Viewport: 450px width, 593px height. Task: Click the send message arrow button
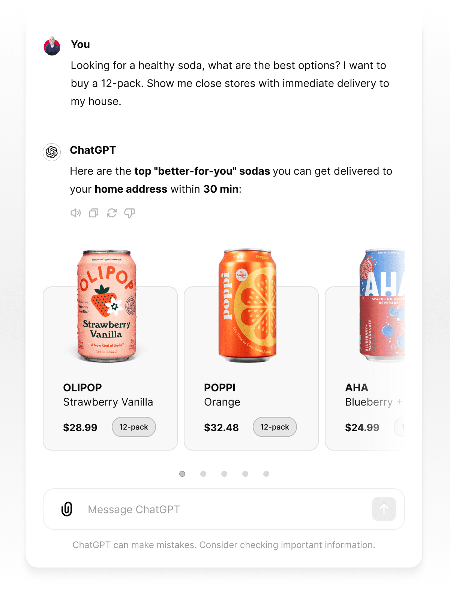[384, 509]
